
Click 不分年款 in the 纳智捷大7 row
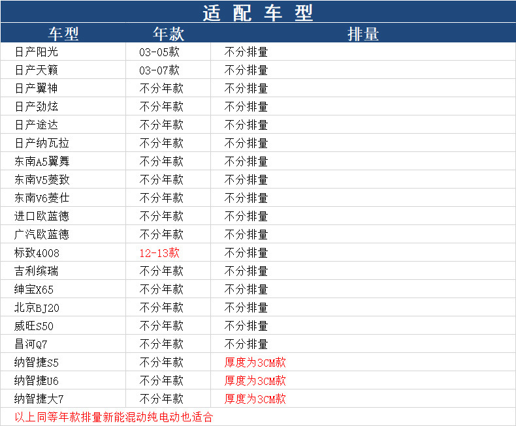[x=161, y=399]
